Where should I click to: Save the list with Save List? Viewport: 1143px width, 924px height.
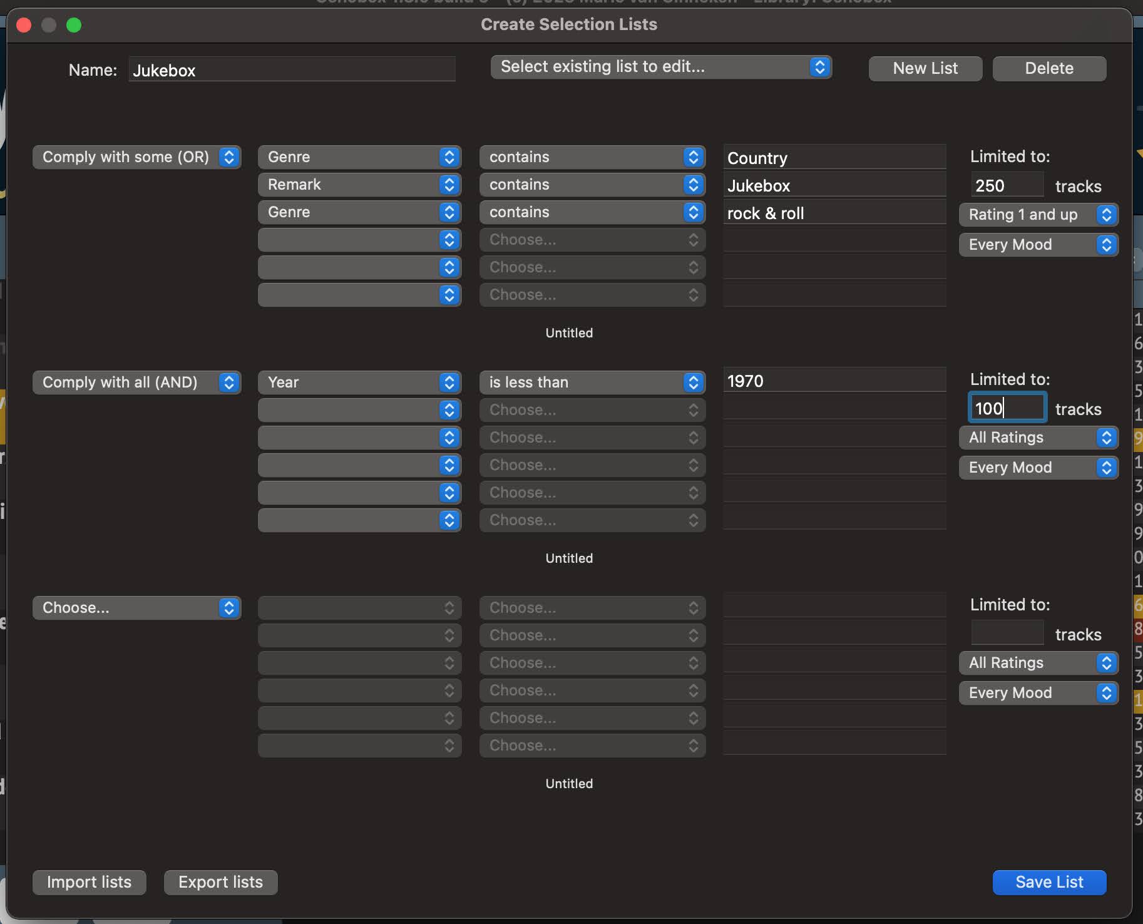(x=1048, y=882)
